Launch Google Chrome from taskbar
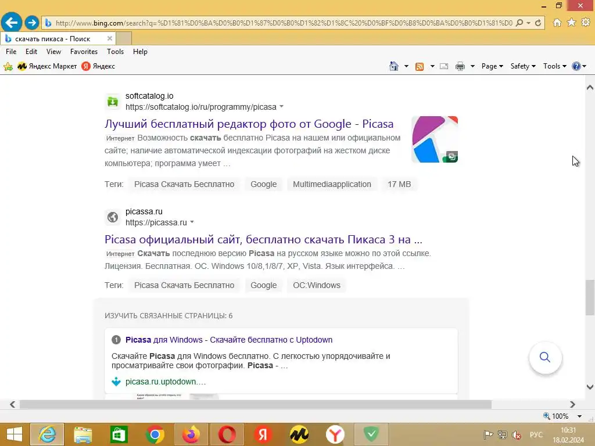This screenshot has height=446, width=595. click(155, 434)
